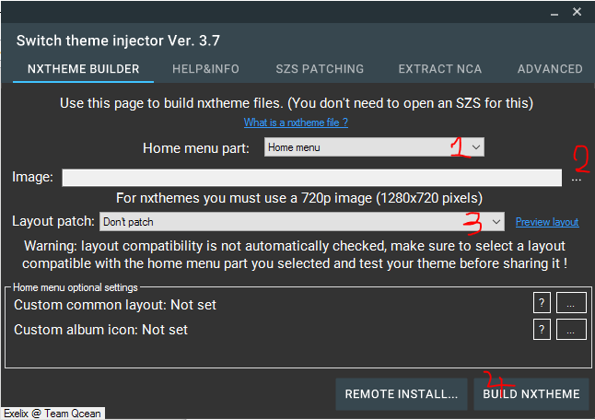
Task: Switch to the SZS PATCHING tab
Action: (320, 69)
